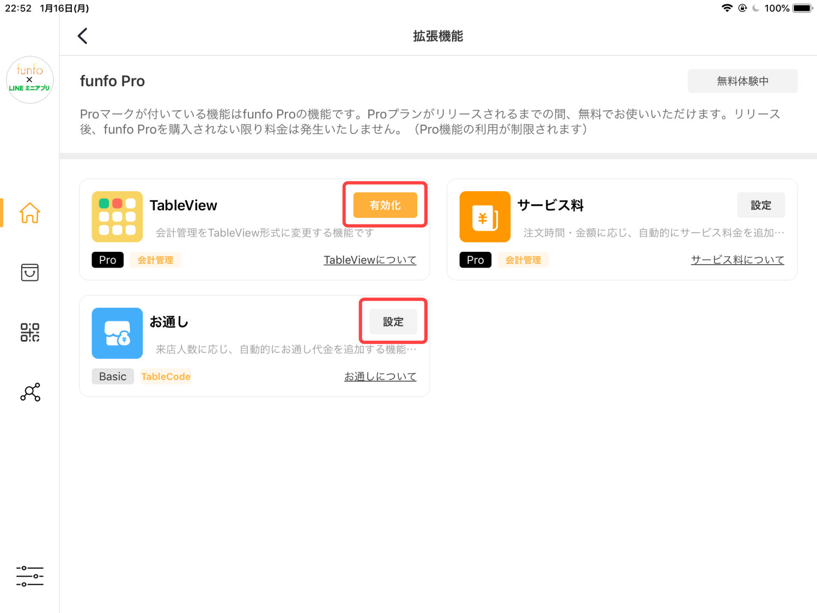Check the Wi-Fi status icon
This screenshot has height=613, width=817.
coord(727,8)
